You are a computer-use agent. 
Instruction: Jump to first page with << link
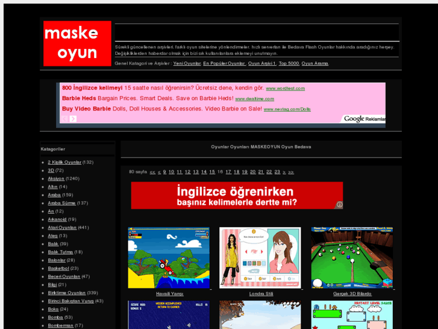pyautogui.click(x=152, y=172)
